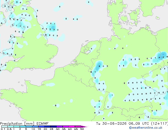Choose the 20–25 mm dark blue swatch
Image resolution: width=168 pixels, height=130 pixels.
coord(47,127)
